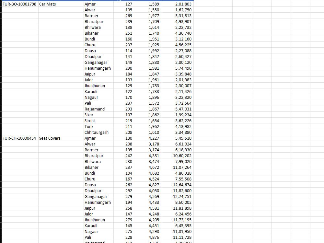
Task: Select the value 11,11,728
Action: pyautogui.click(x=177, y=237)
